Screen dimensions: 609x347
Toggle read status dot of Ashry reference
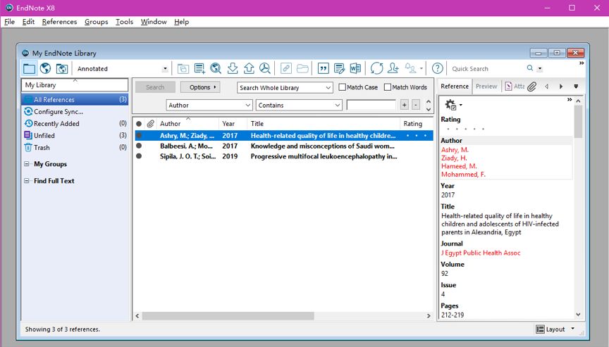pos(139,135)
